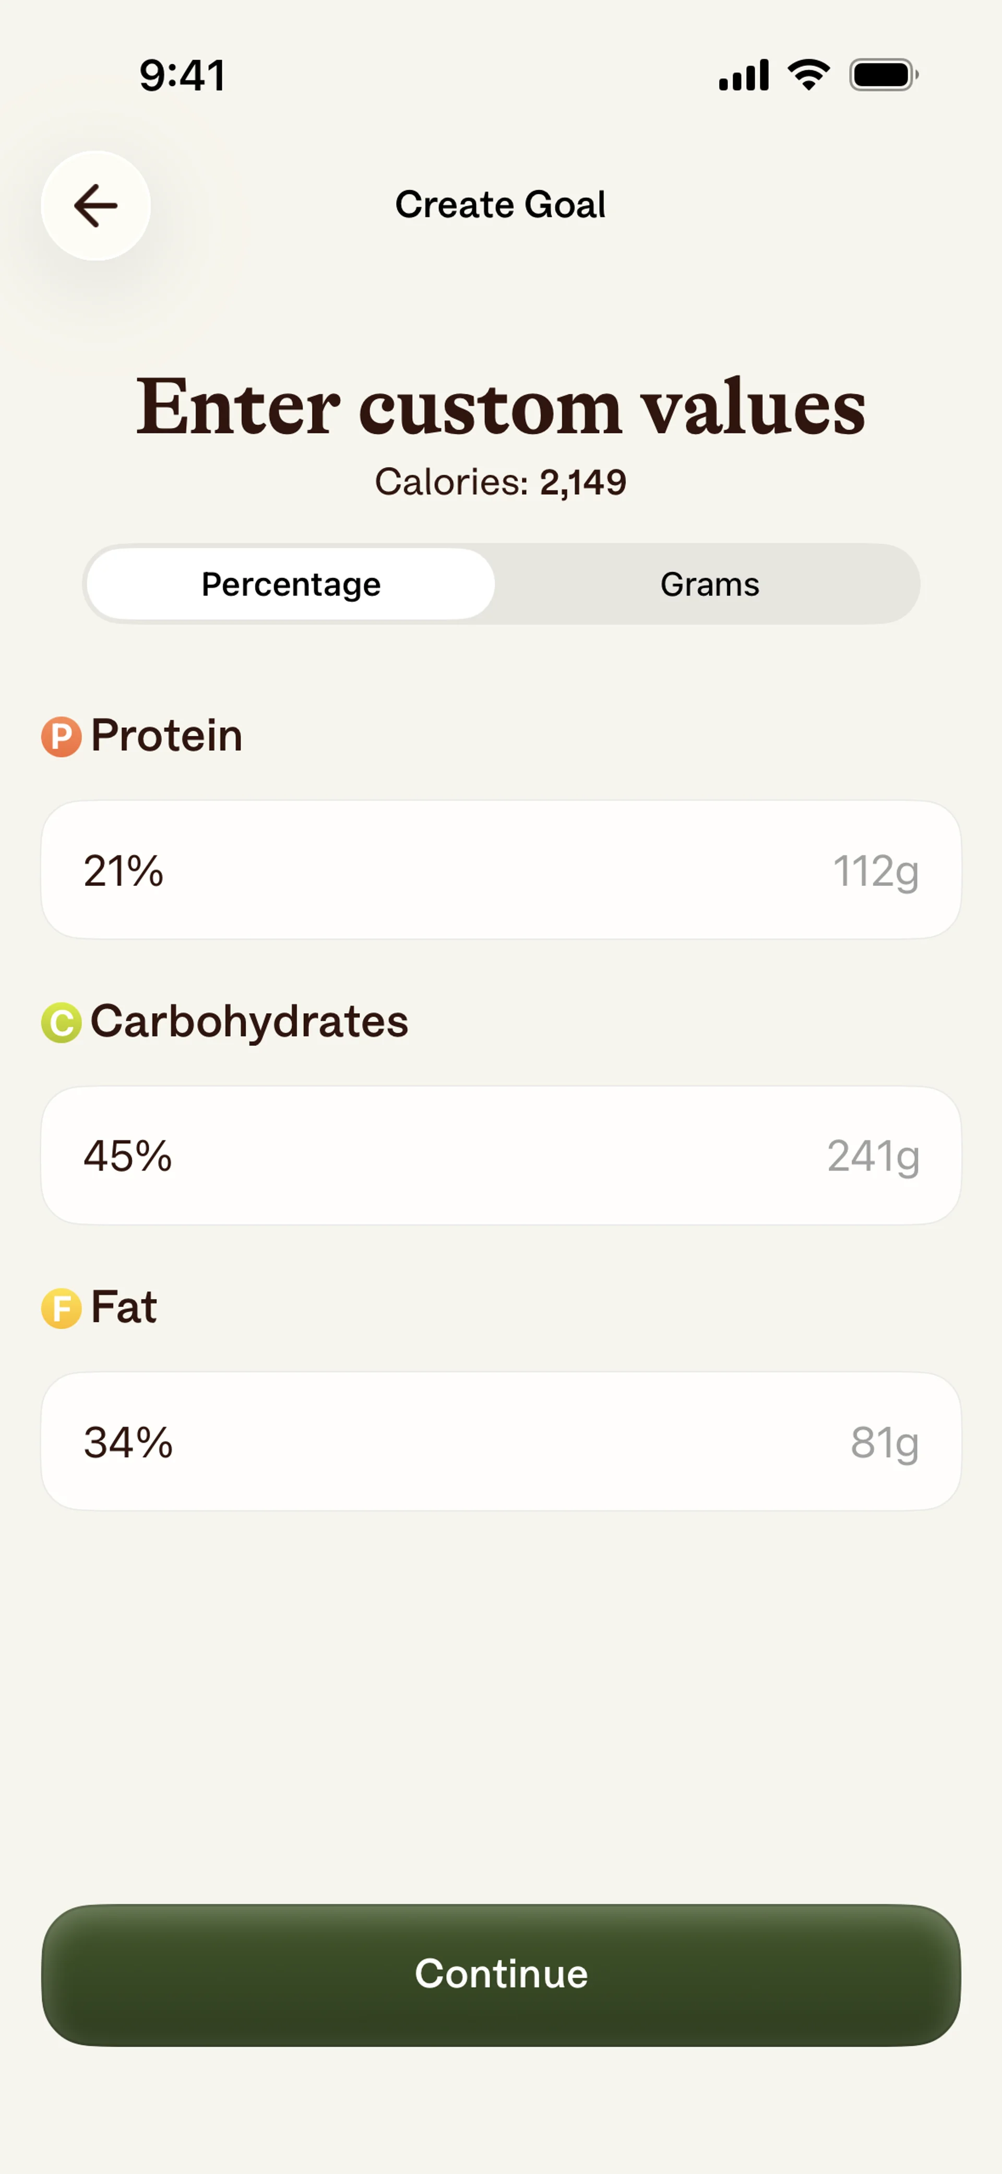Viewport: 1002px width, 2174px height.
Task: Tap the Wi-Fi status icon
Action: coord(808,75)
